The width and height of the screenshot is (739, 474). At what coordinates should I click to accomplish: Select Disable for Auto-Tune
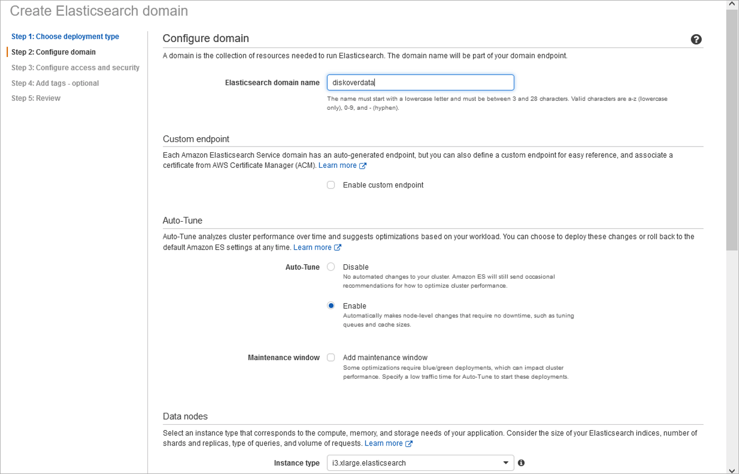click(x=331, y=266)
